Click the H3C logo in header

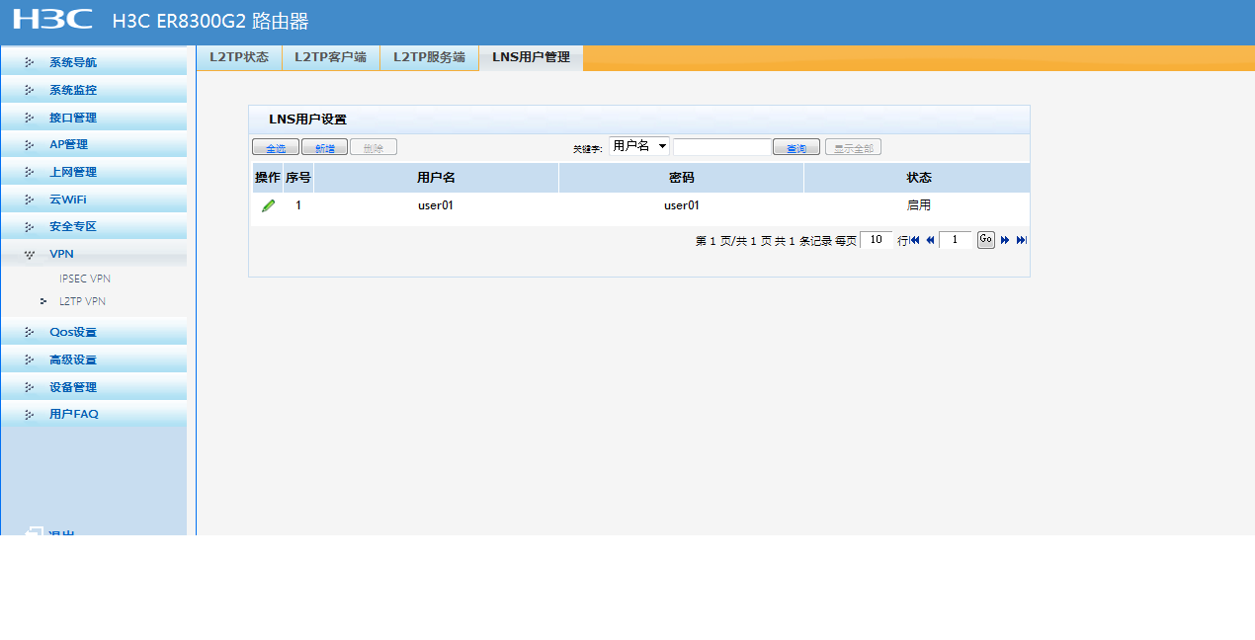click(52, 19)
